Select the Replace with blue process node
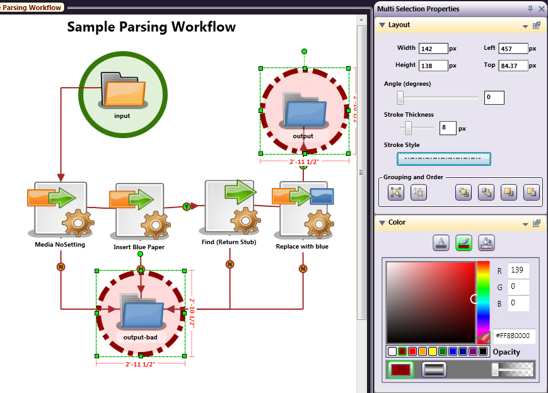Image resolution: width=548 pixels, height=393 pixels. coord(303,210)
